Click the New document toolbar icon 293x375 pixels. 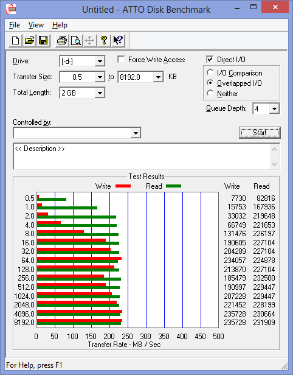[x=16, y=40]
